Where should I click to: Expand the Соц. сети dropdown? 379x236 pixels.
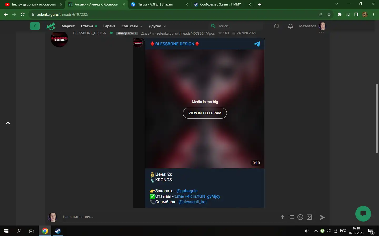coord(132,26)
